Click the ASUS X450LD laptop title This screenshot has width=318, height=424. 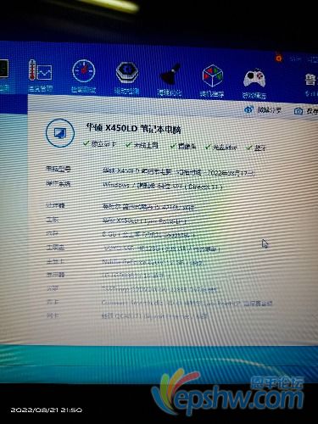coord(133,129)
